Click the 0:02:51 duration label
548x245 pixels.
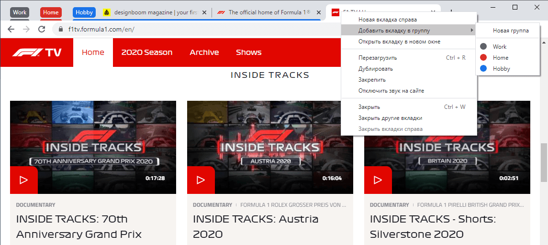pyautogui.click(x=509, y=179)
